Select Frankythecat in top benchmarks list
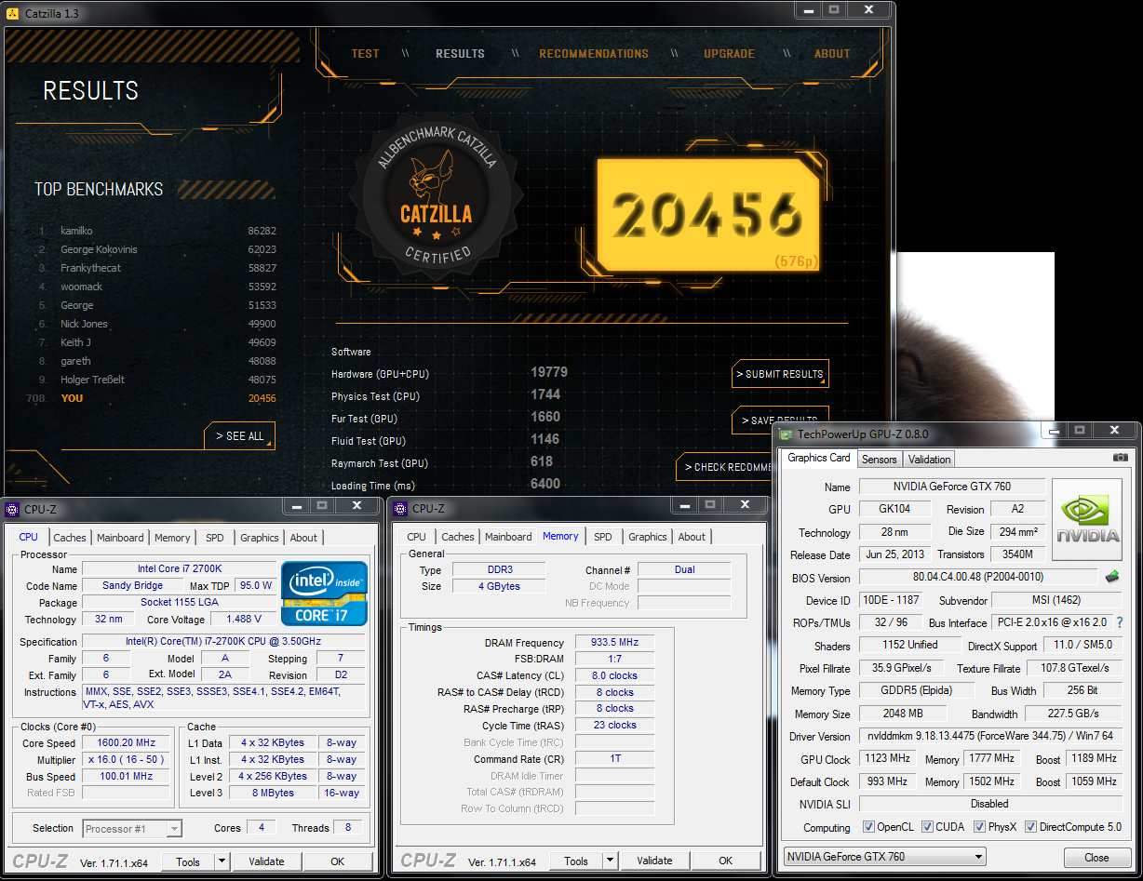The image size is (1143, 881). pyautogui.click(x=91, y=268)
